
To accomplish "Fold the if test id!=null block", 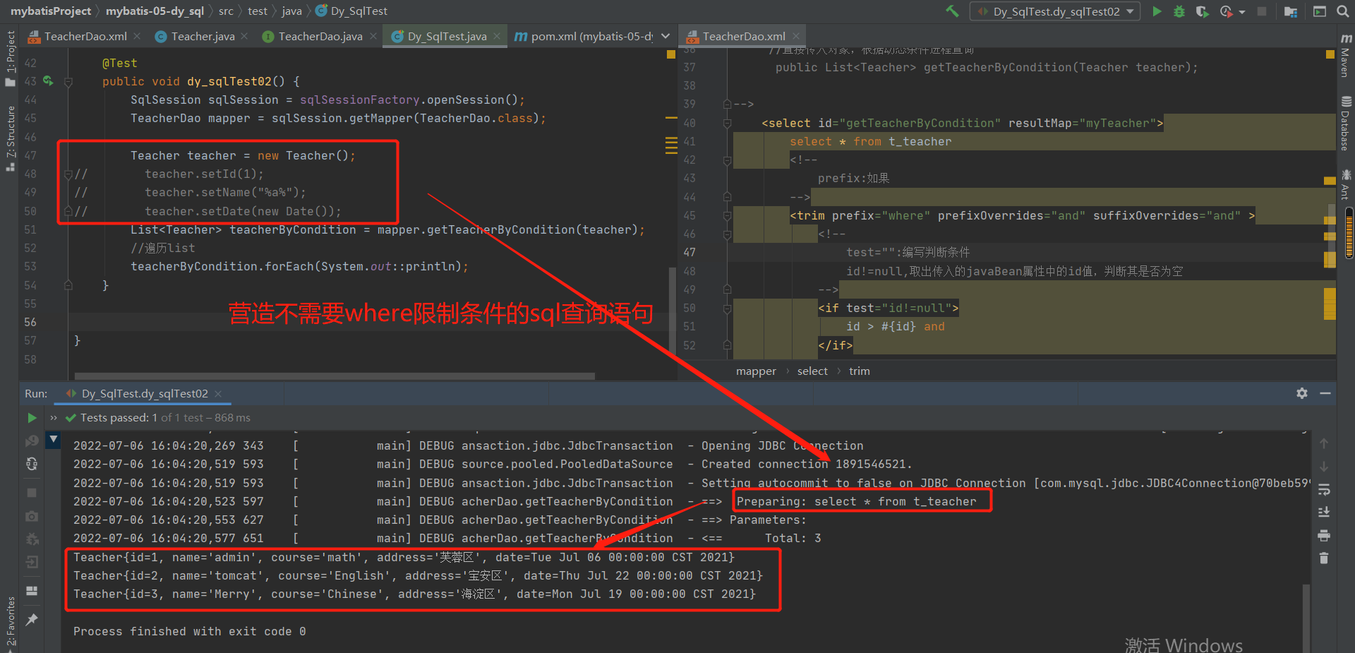I will tap(727, 308).
